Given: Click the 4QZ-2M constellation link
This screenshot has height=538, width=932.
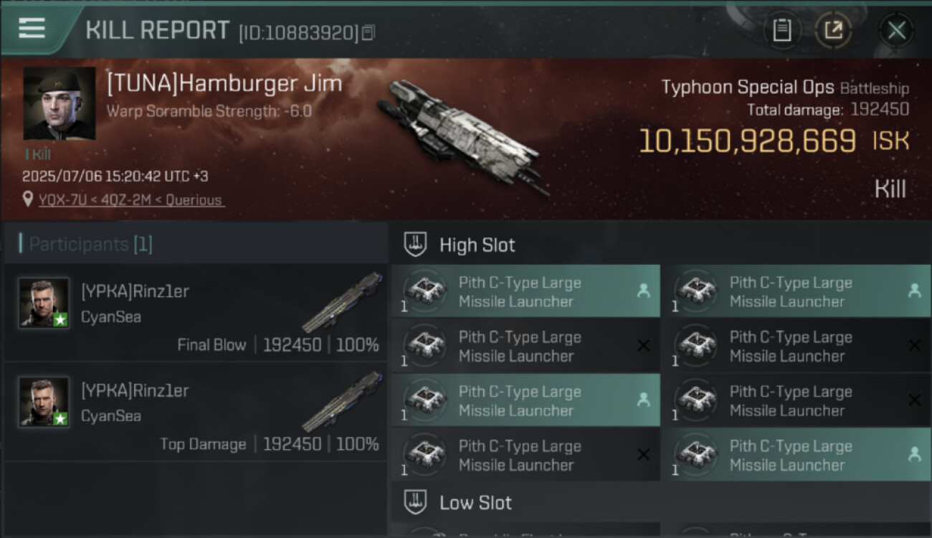Looking at the screenshot, I should [x=125, y=200].
